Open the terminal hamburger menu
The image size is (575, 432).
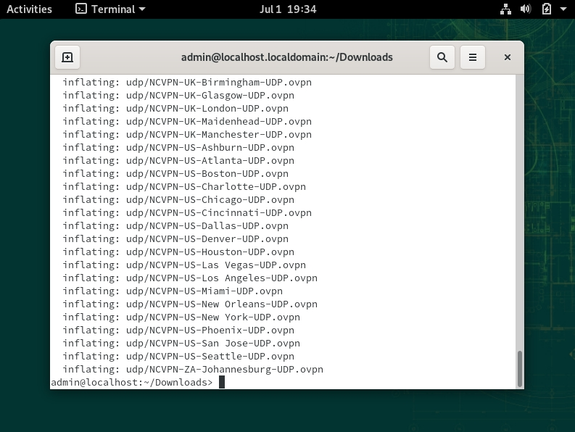click(473, 57)
